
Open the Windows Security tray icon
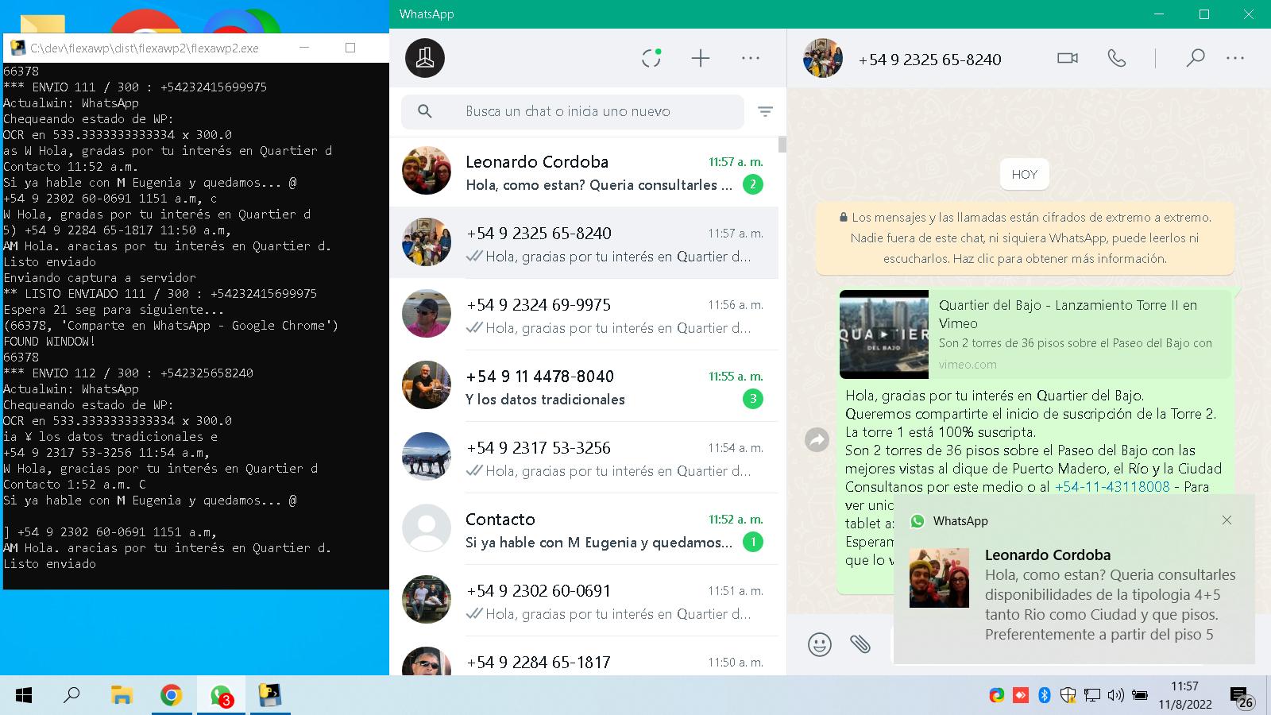click(x=1068, y=695)
